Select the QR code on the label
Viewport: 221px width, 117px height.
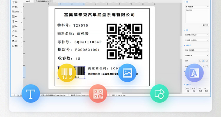(x=124, y=42)
